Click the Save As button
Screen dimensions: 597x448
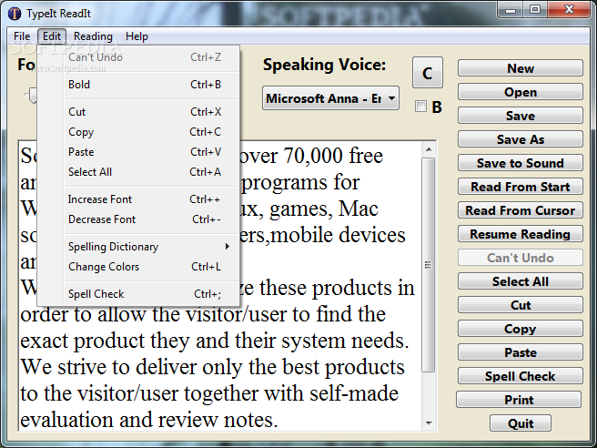(520, 139)
